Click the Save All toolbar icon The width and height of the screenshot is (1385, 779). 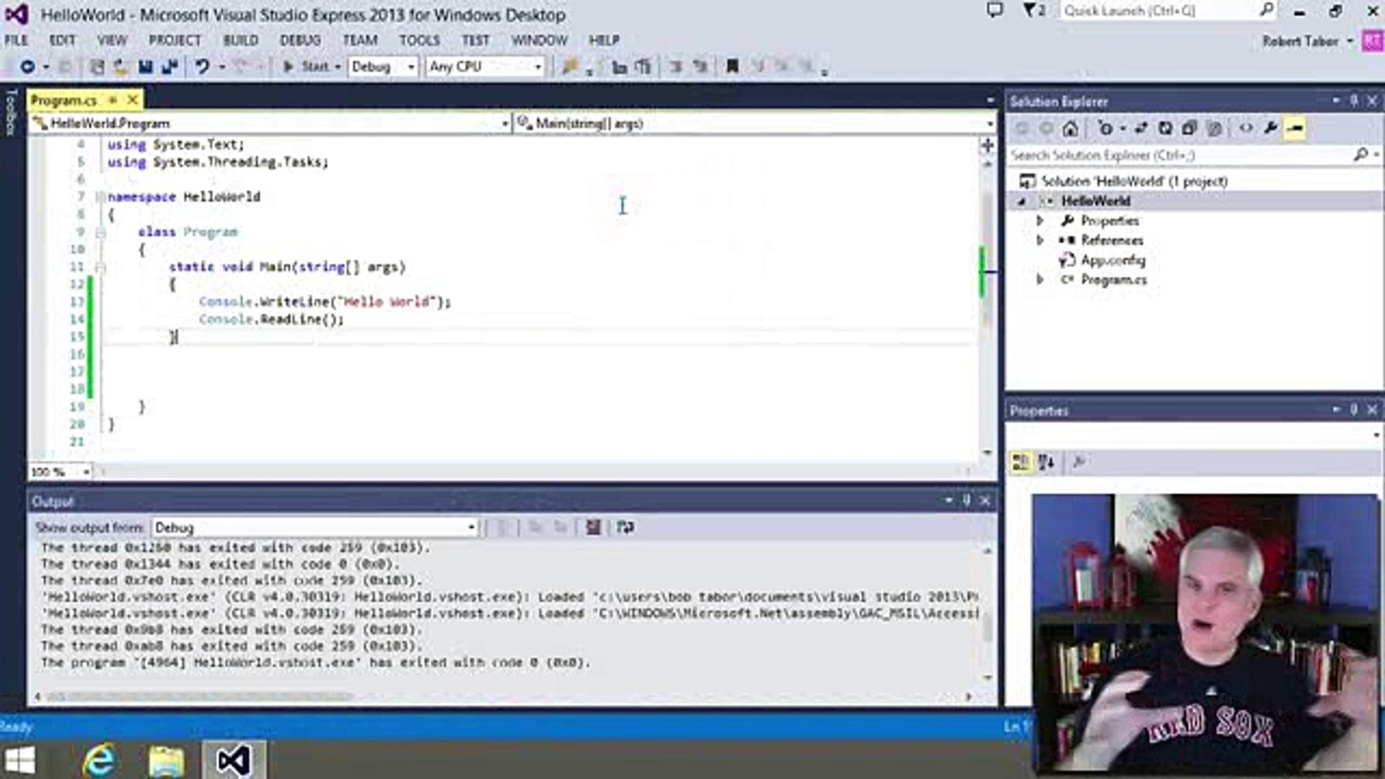(x=170, y=66)
